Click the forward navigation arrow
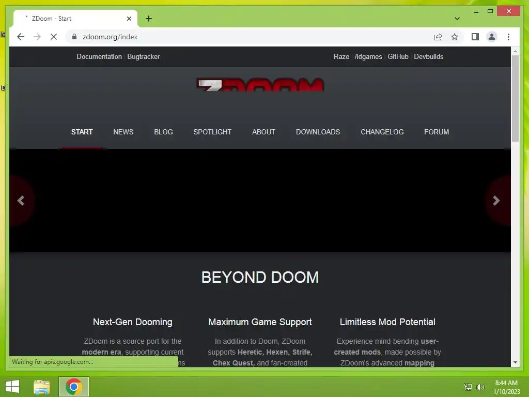The image size is (529, 397). coord(37,37)
